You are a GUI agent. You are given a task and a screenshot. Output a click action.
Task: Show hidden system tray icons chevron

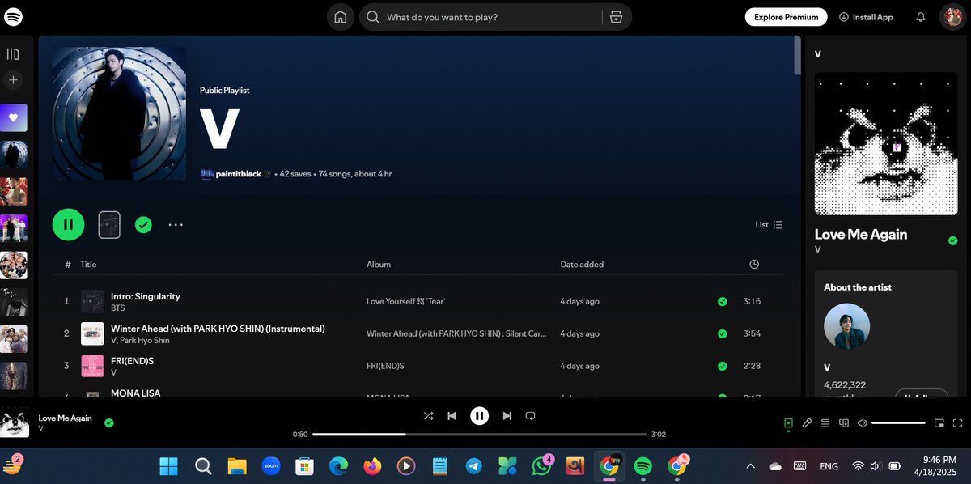click(750, 466)
